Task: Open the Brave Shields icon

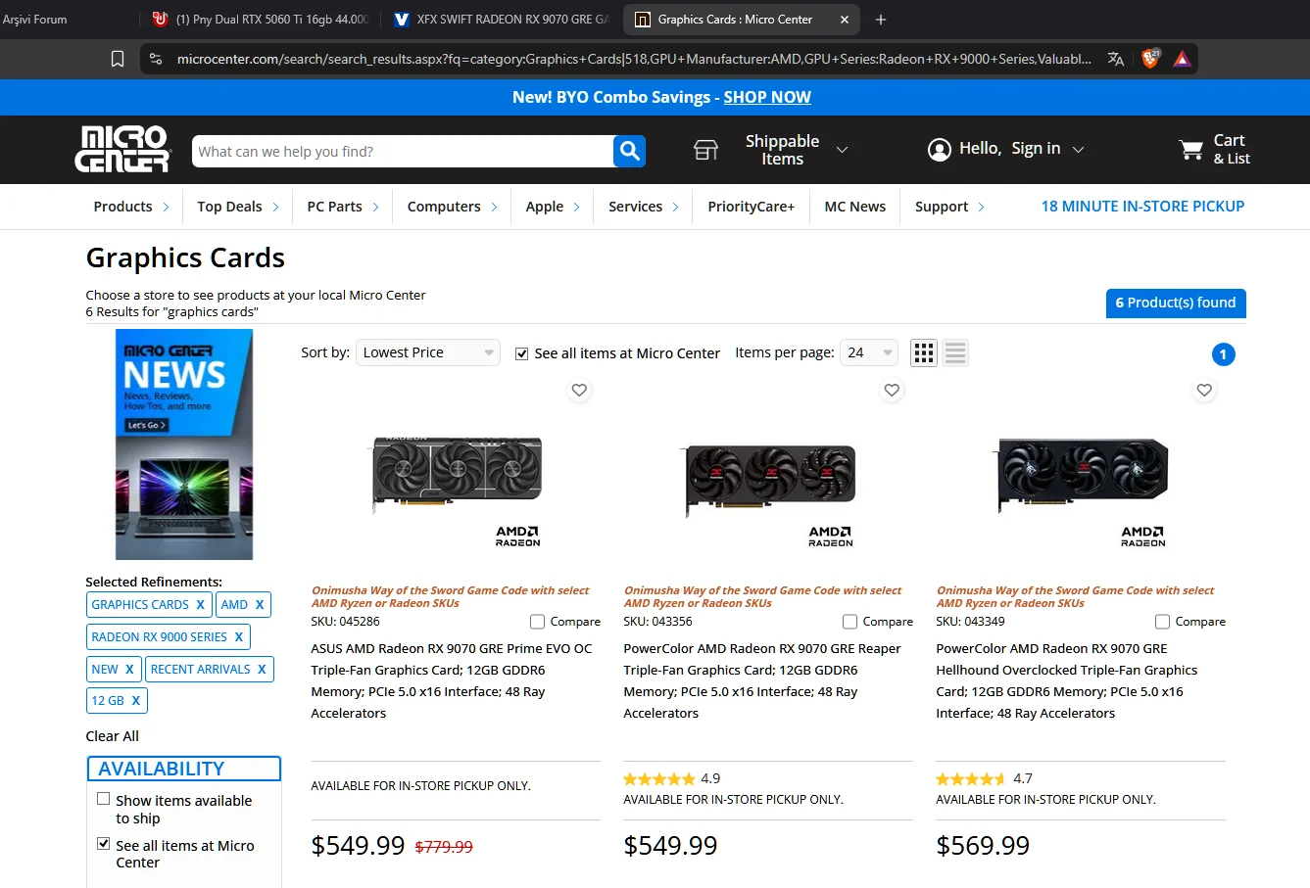Action: (1150, 59)
